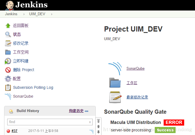Click the Jenkins breadcrumb item
Image resolution: width=195 pixels, height=135 pixels.
tap(11, 14)
